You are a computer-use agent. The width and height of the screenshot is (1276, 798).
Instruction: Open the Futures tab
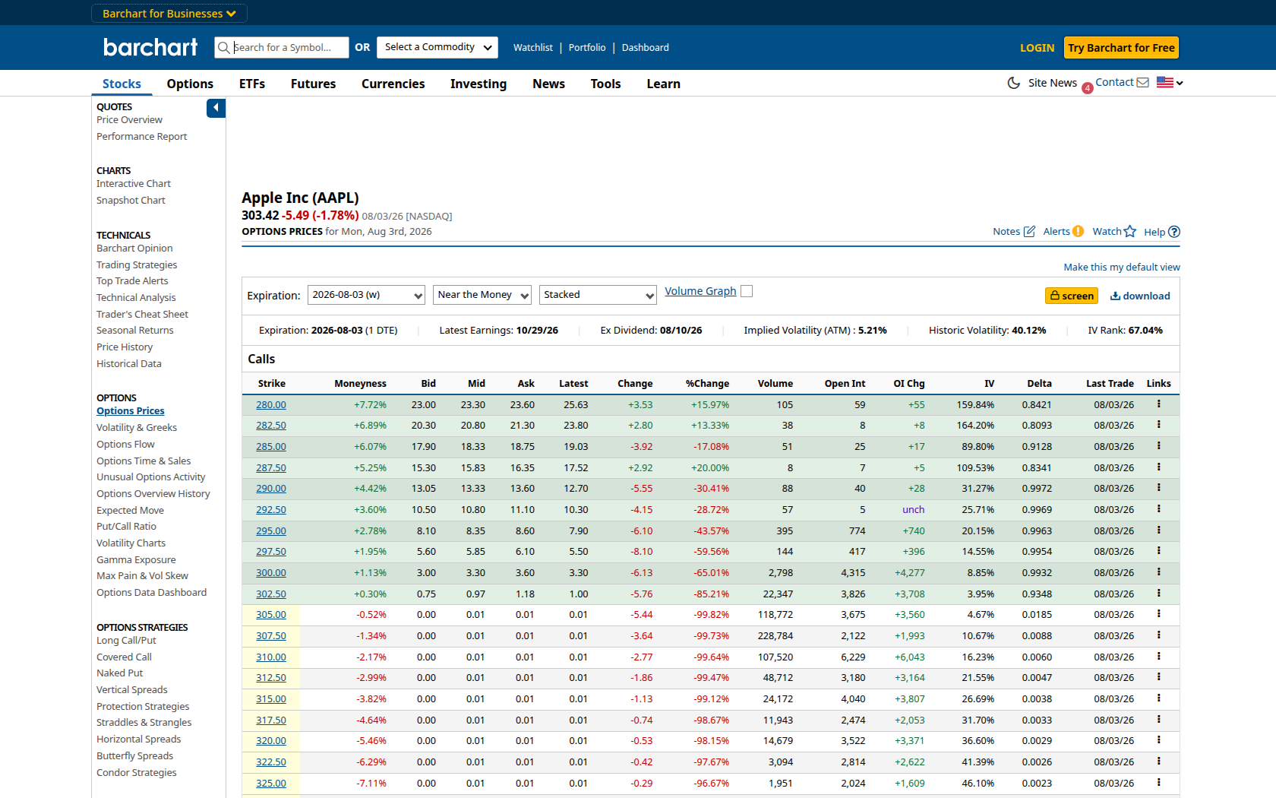[x=313, y=84]
